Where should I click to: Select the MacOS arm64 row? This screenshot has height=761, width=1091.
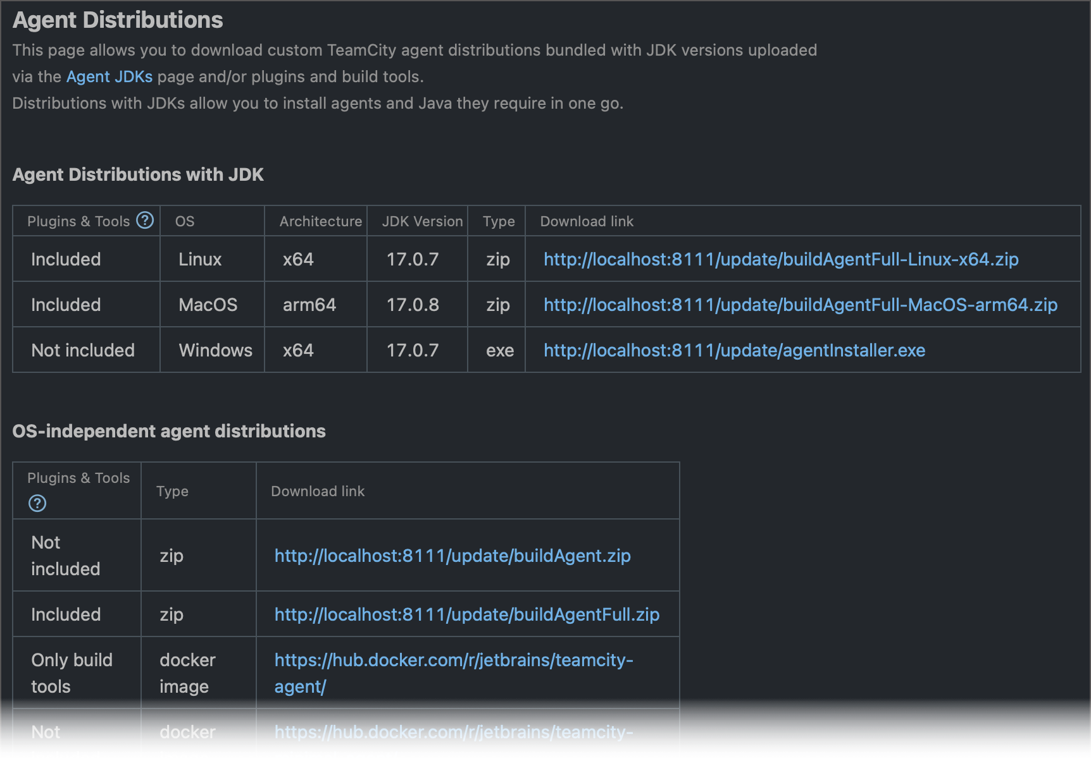point(209,304)
